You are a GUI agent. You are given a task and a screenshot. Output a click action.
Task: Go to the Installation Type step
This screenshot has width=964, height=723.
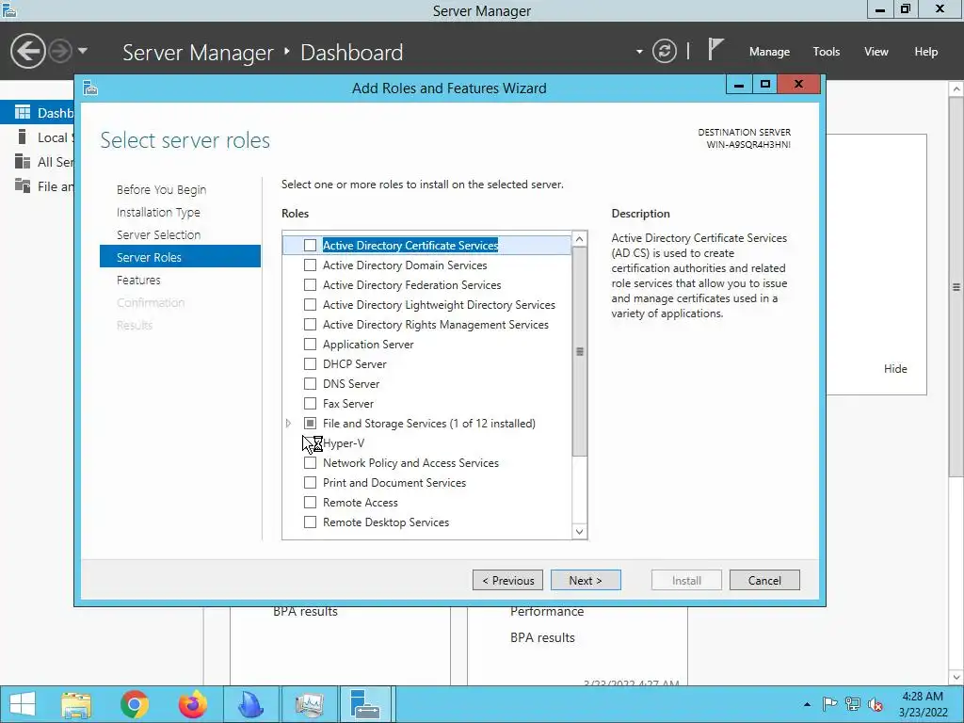[x=158, y=212]
